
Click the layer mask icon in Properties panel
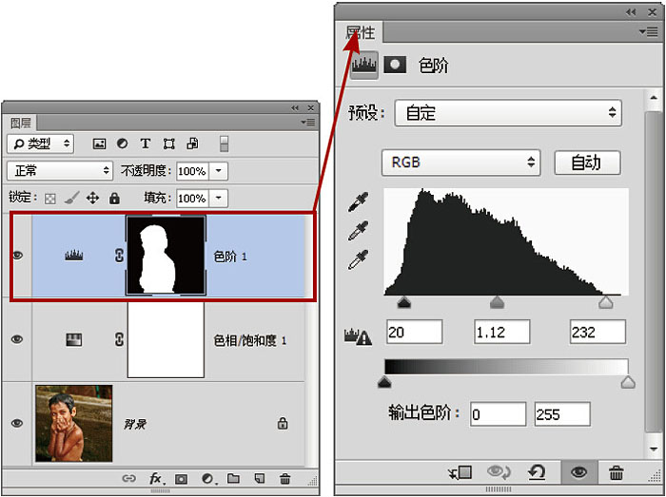(x=394, y=65)
